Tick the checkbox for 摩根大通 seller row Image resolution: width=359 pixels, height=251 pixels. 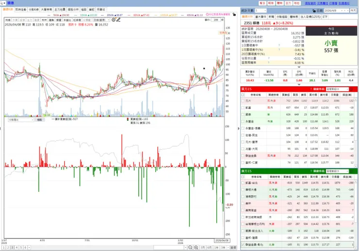(243, 189)
